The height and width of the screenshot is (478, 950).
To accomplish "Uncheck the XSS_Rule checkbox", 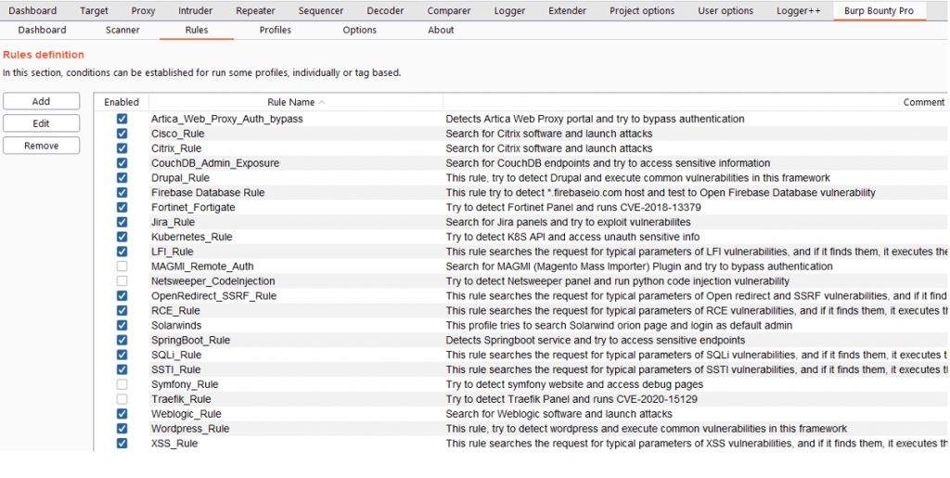I will click(x=122, y=444).
